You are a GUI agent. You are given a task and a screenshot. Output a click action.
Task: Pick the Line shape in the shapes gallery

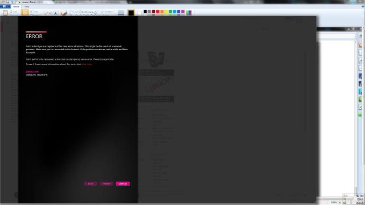72,12
